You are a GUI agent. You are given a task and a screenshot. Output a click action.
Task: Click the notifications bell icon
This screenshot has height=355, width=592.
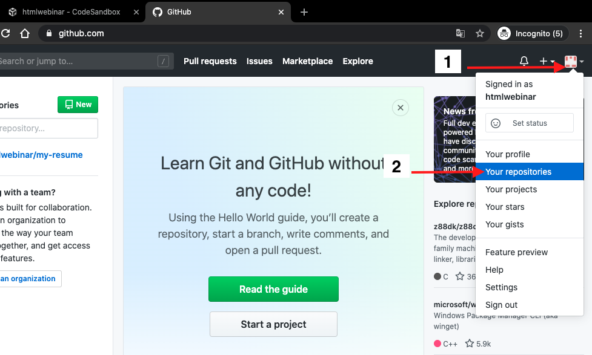524,61
